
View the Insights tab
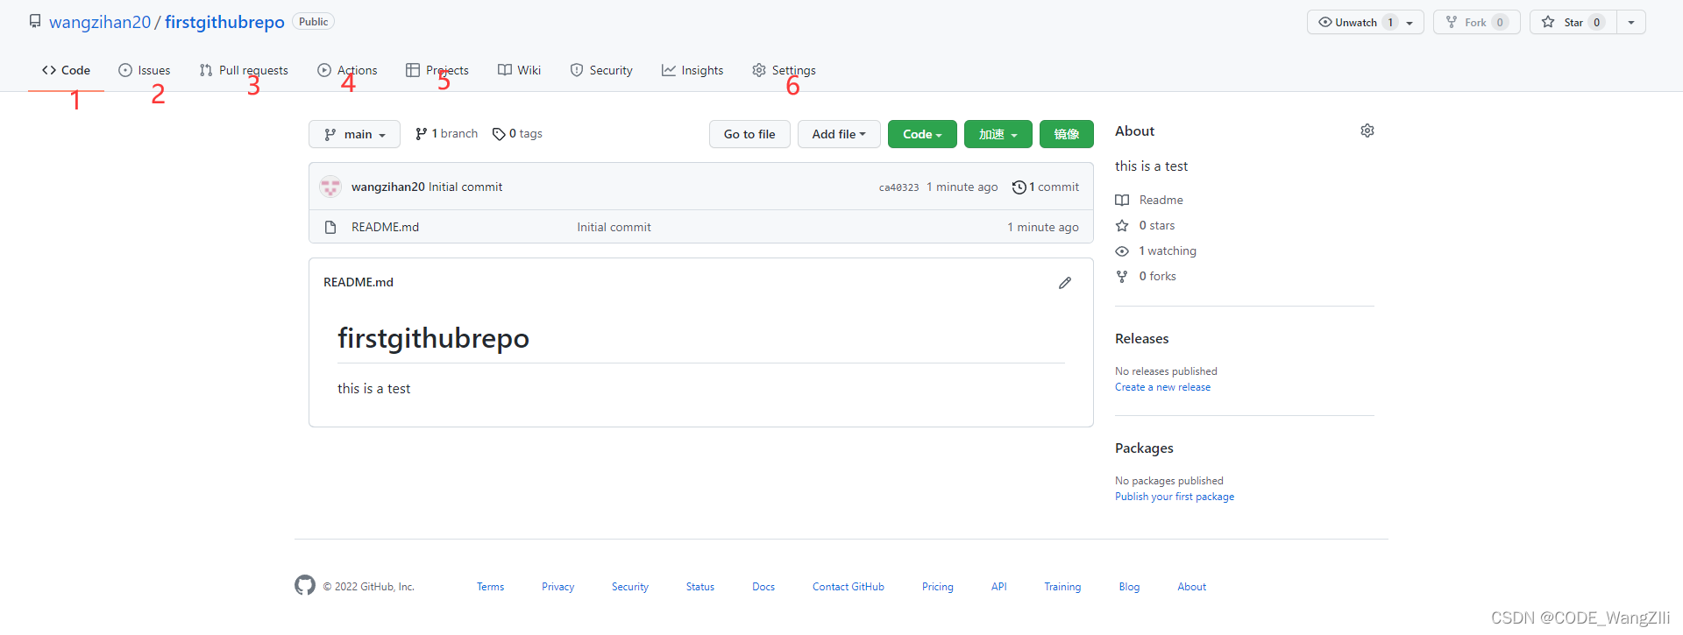click(692, 70)
